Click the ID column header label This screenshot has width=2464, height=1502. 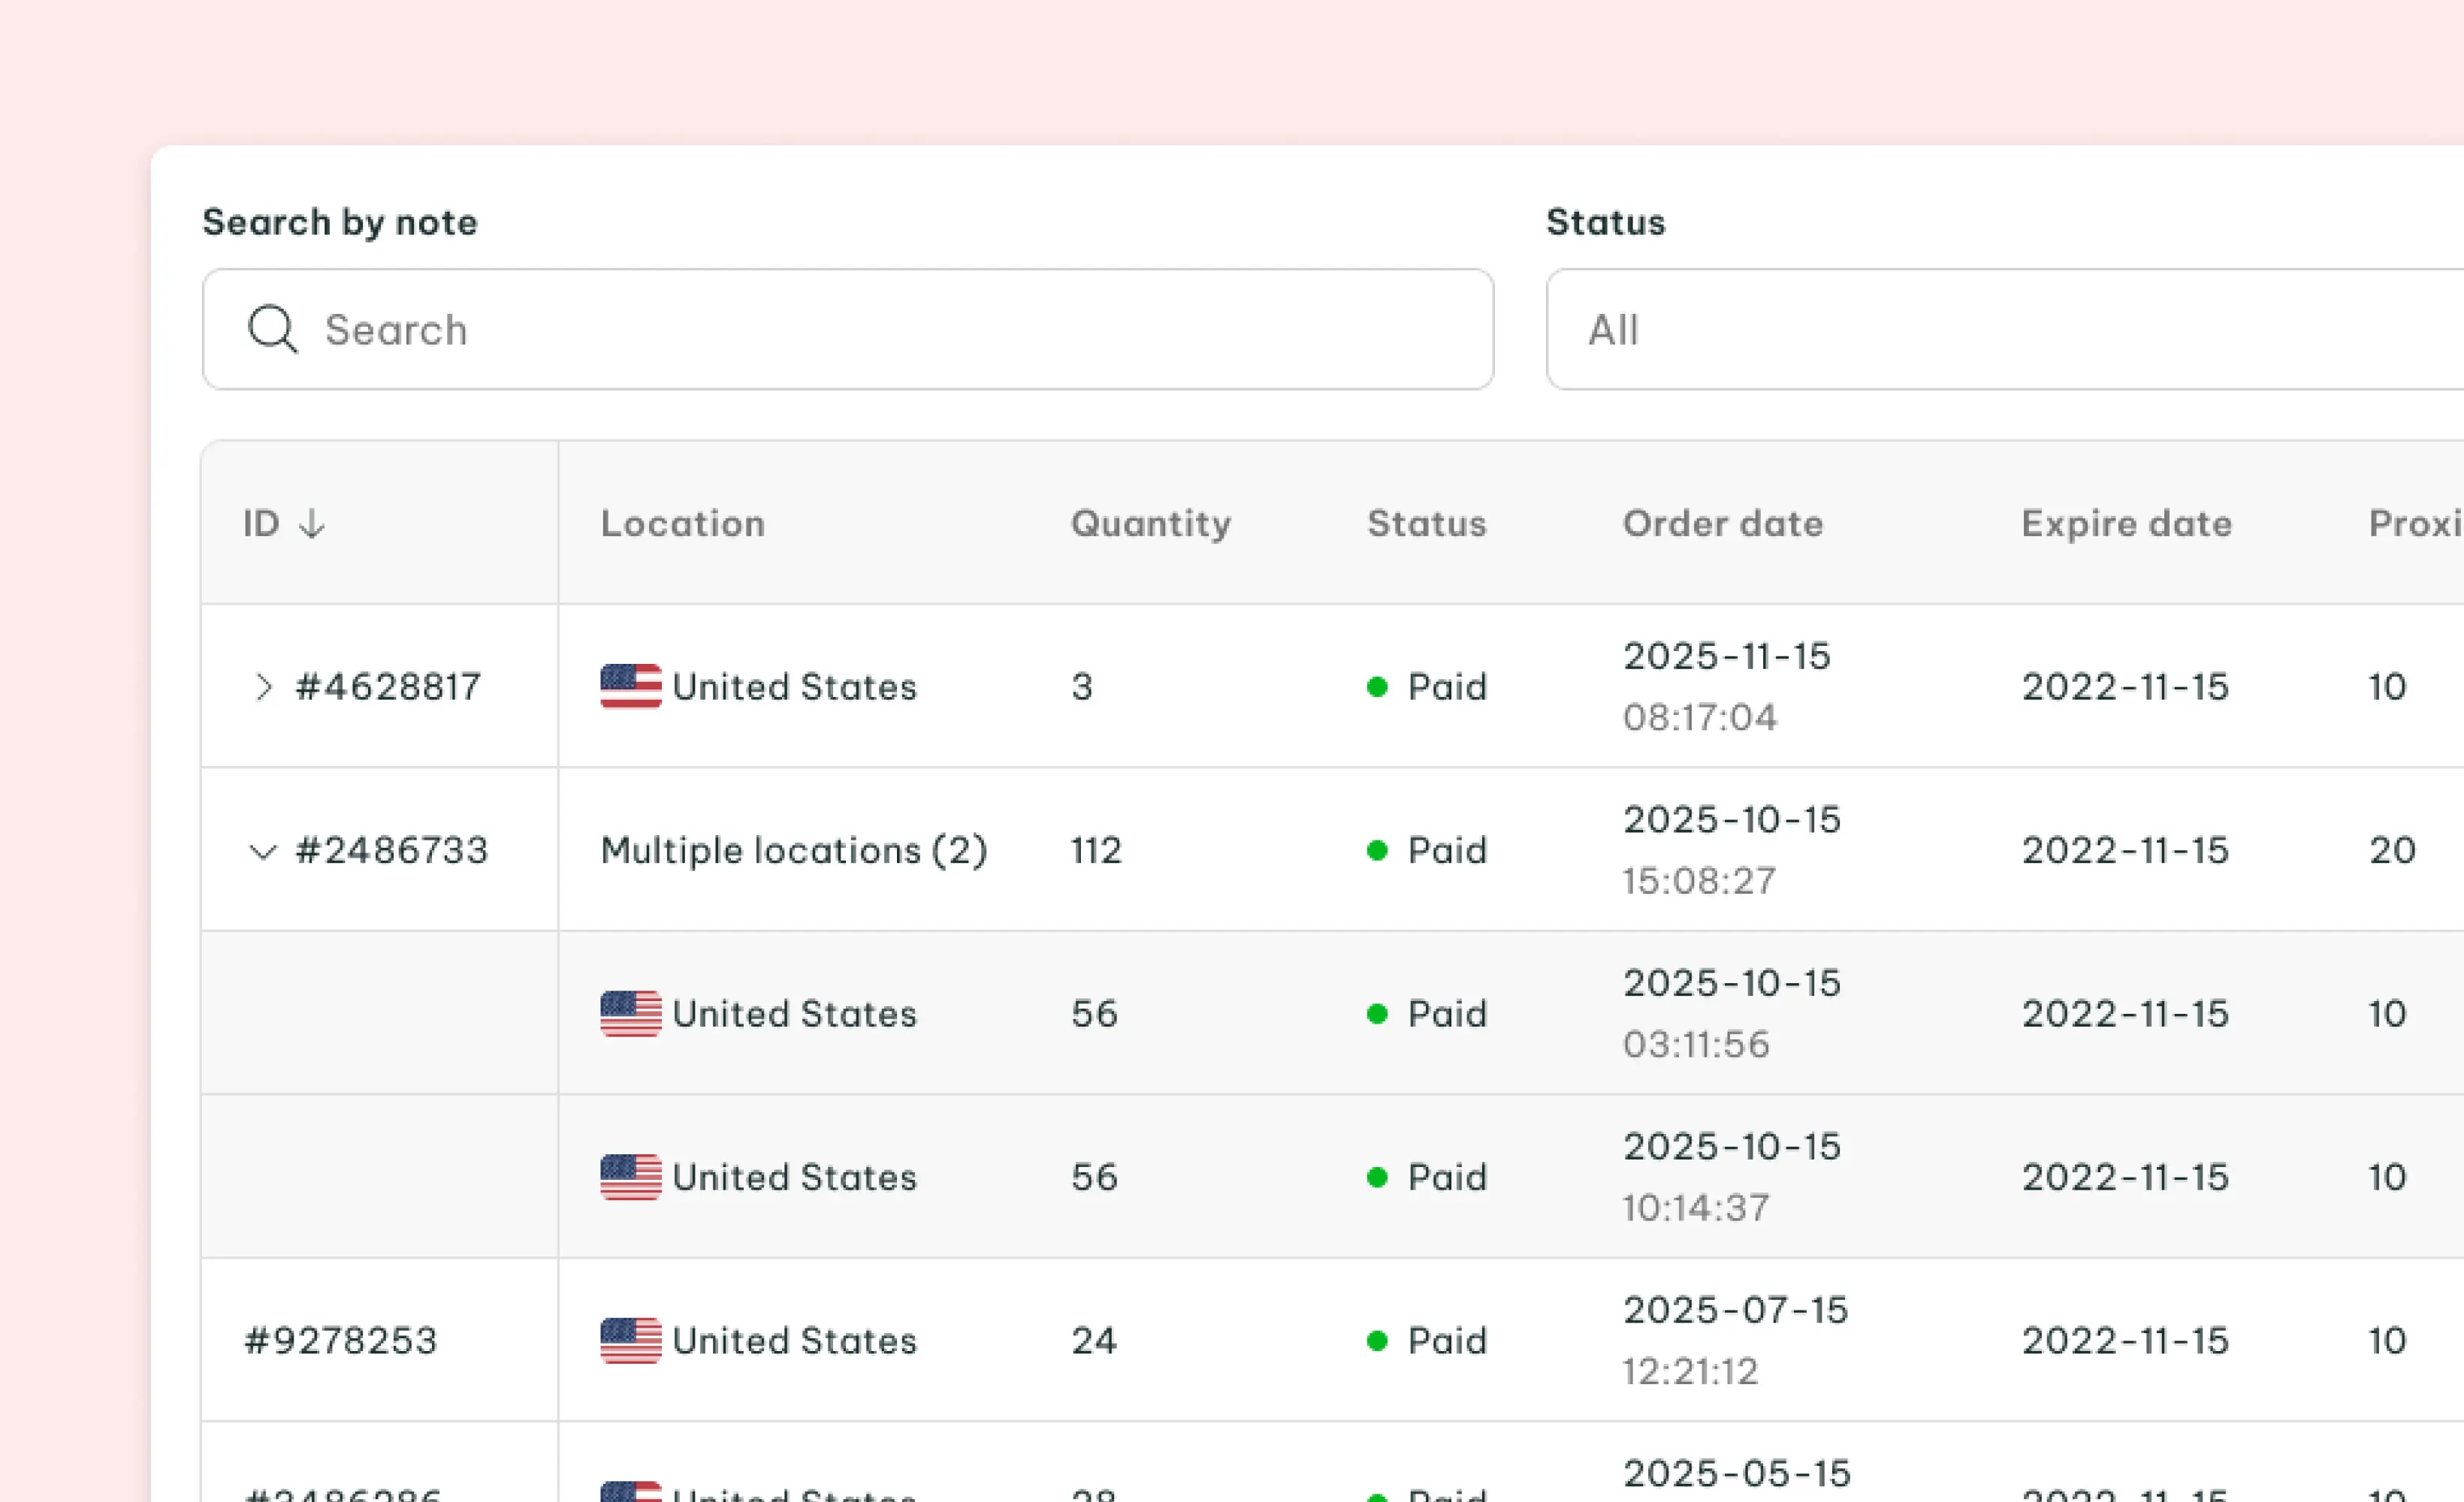pos(261,523)
